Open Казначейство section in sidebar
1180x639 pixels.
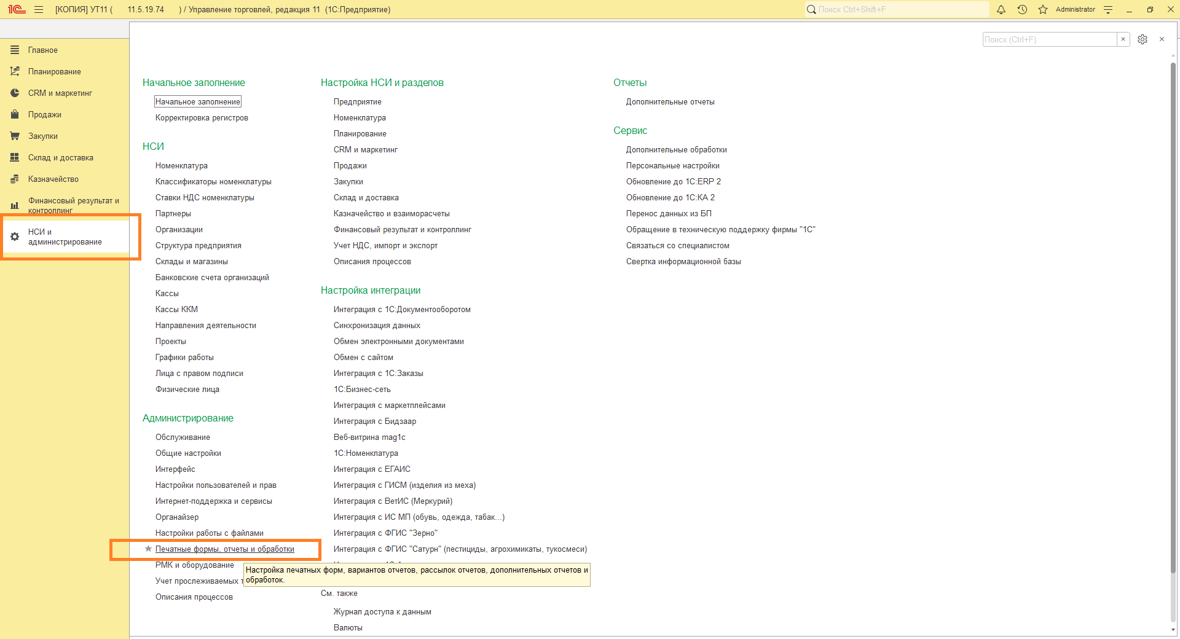tap(53, 179)
